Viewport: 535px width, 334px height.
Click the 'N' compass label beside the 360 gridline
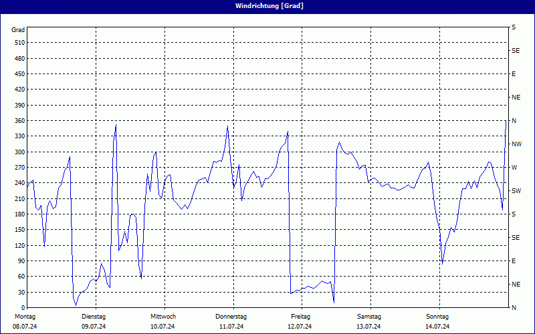(x=514, y=121)
